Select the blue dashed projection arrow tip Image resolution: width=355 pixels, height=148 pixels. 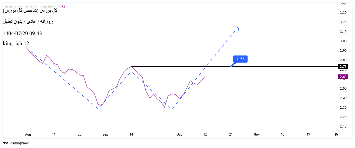[x=238, y=27]
